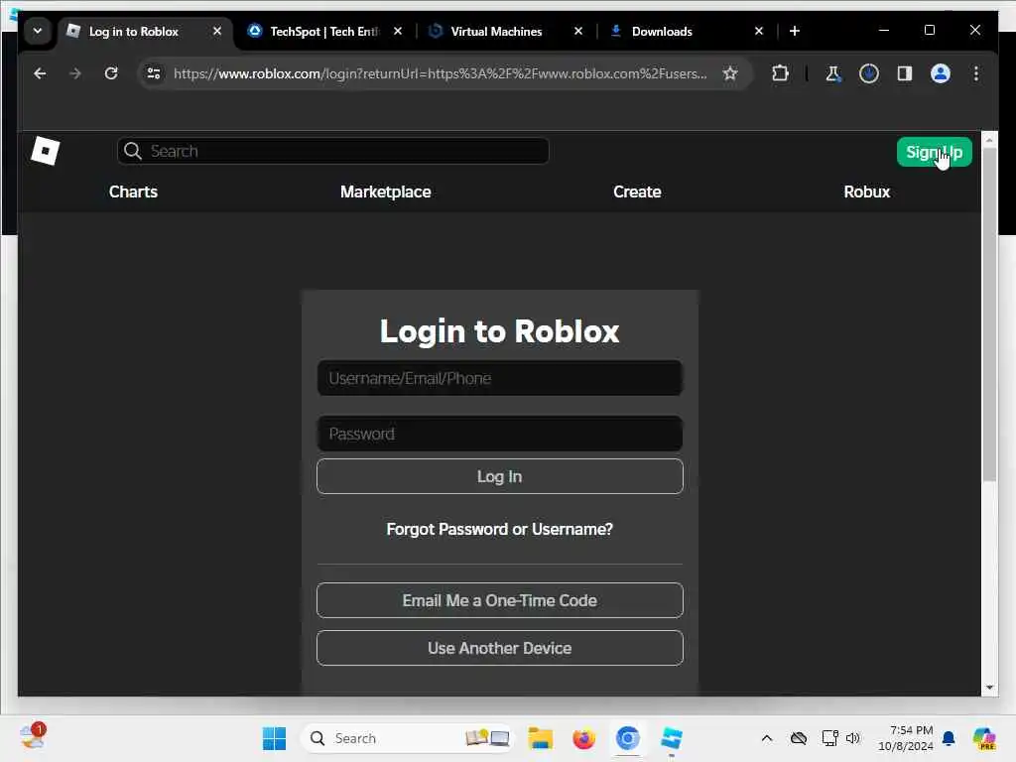This screenshot has width=1016, height=762.
Task: Open the clock showing 7:54 PM
Action: tap(905, 738)
